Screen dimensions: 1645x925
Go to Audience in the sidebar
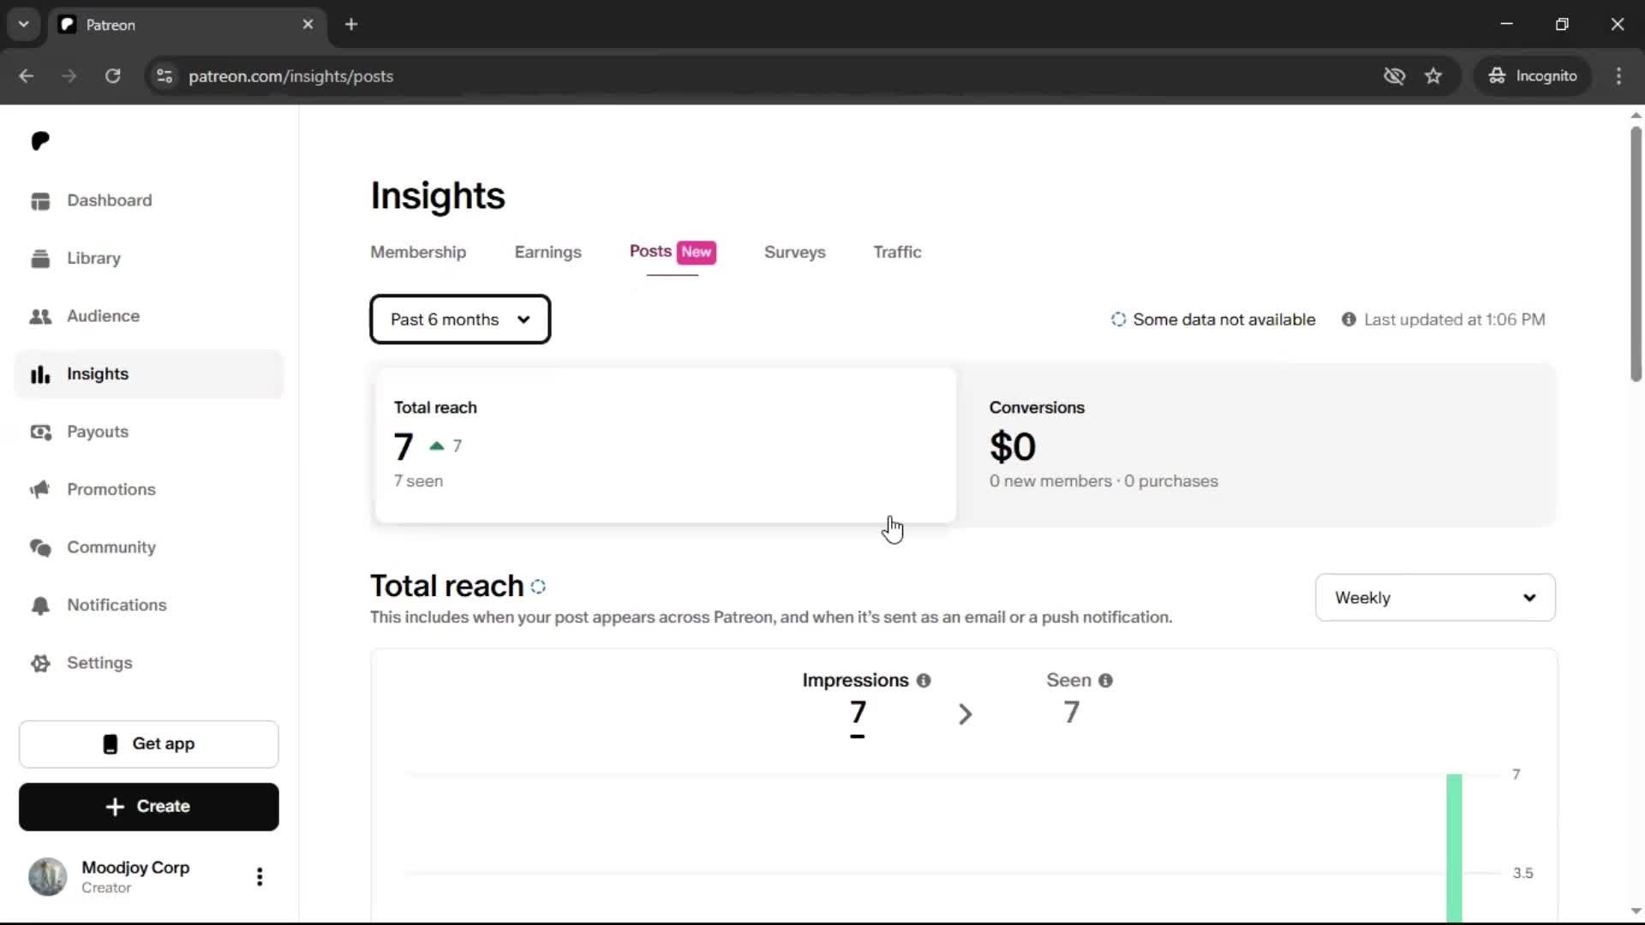(x=148, y=316)
